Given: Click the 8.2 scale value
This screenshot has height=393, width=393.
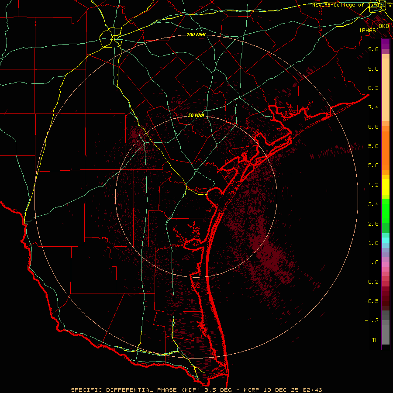Looking at the screenshot, I should pos(373,88).
